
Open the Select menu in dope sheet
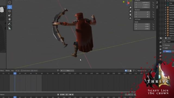pos(2,71)
